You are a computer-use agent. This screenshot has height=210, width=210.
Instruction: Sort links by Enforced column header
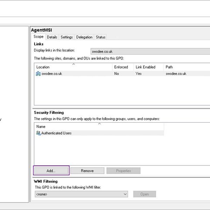(x=121, y=67)
